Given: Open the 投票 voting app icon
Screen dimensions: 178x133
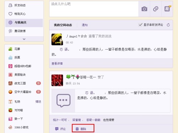Looking at the screenshot, I should point(10,57).
